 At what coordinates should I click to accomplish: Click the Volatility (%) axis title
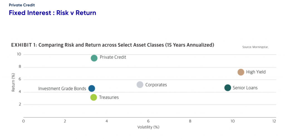click(148, 127)
